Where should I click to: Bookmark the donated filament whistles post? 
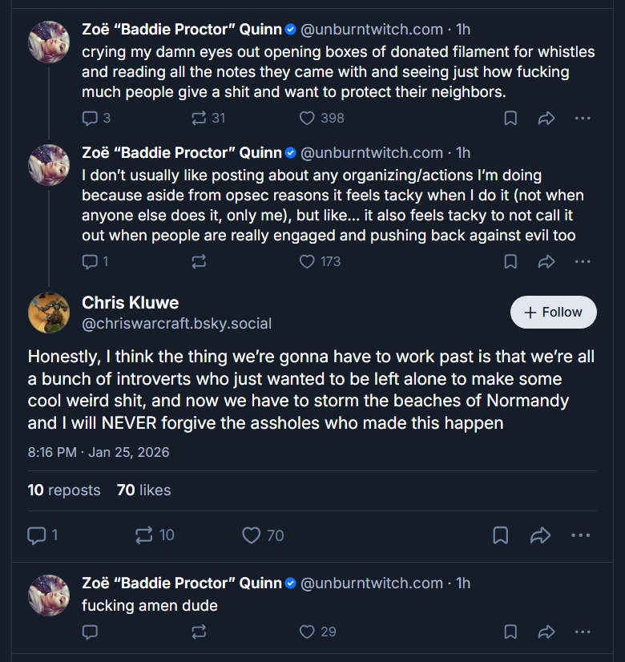tap(510, 119)
